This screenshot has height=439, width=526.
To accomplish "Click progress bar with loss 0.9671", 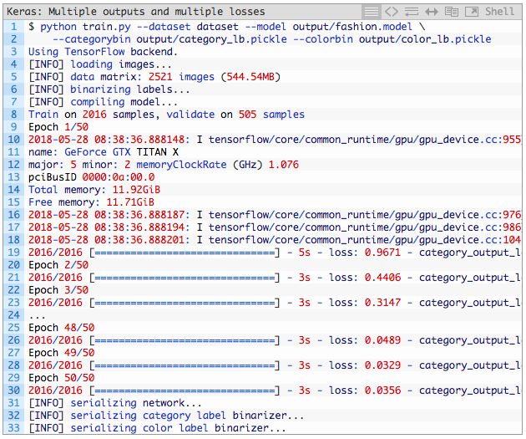I will pyautogui.click(x=185, y=253).
